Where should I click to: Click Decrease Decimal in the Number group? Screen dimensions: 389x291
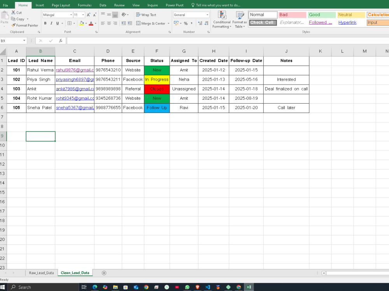[x=207, y=23]
